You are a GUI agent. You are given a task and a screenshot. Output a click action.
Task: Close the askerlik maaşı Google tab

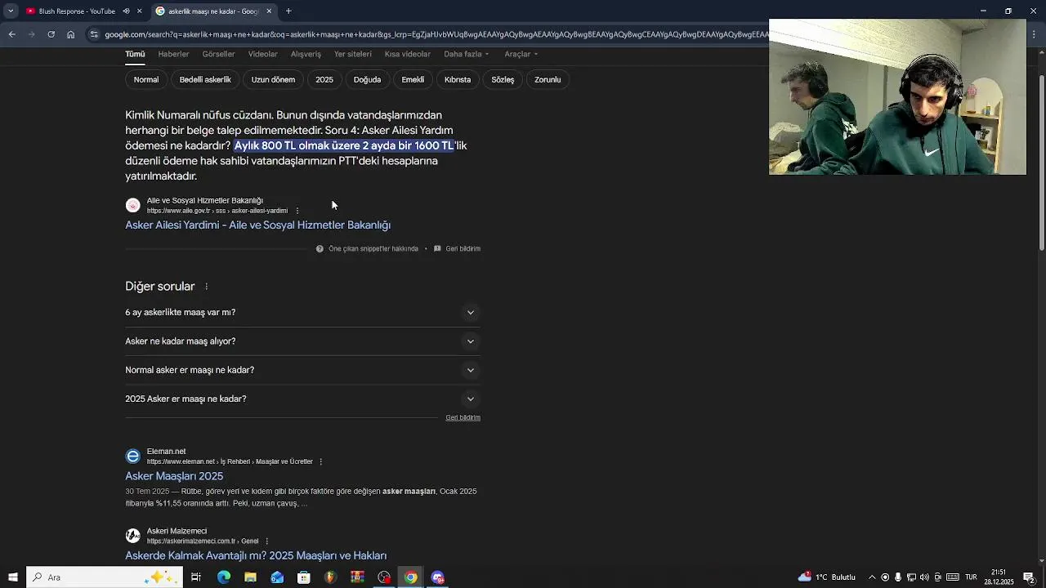269,11
